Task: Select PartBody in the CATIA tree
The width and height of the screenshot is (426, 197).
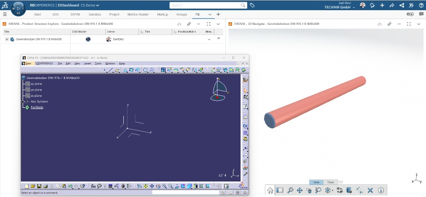Action: 37,107
